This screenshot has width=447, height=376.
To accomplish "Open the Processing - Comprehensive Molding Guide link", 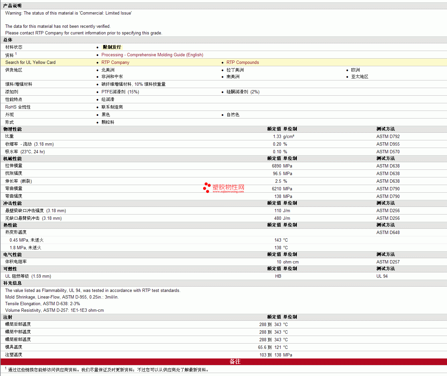I will tap(152, 55).
